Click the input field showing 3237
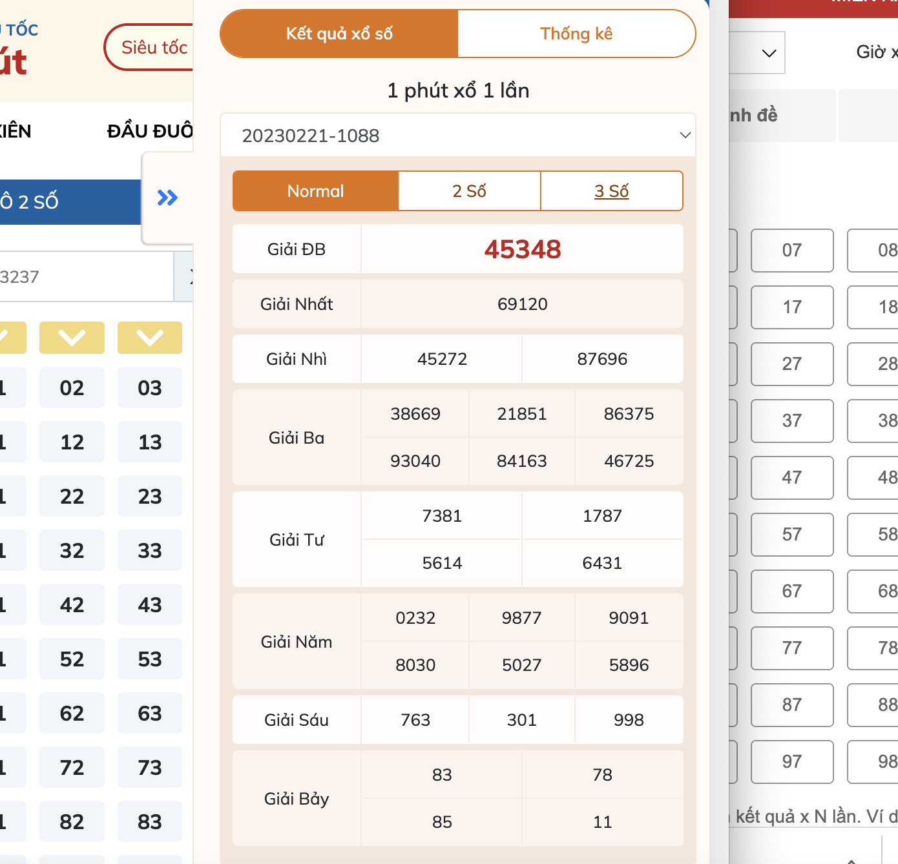The width and height of the screenshot is (898, 864). click(x=87, y=277)
